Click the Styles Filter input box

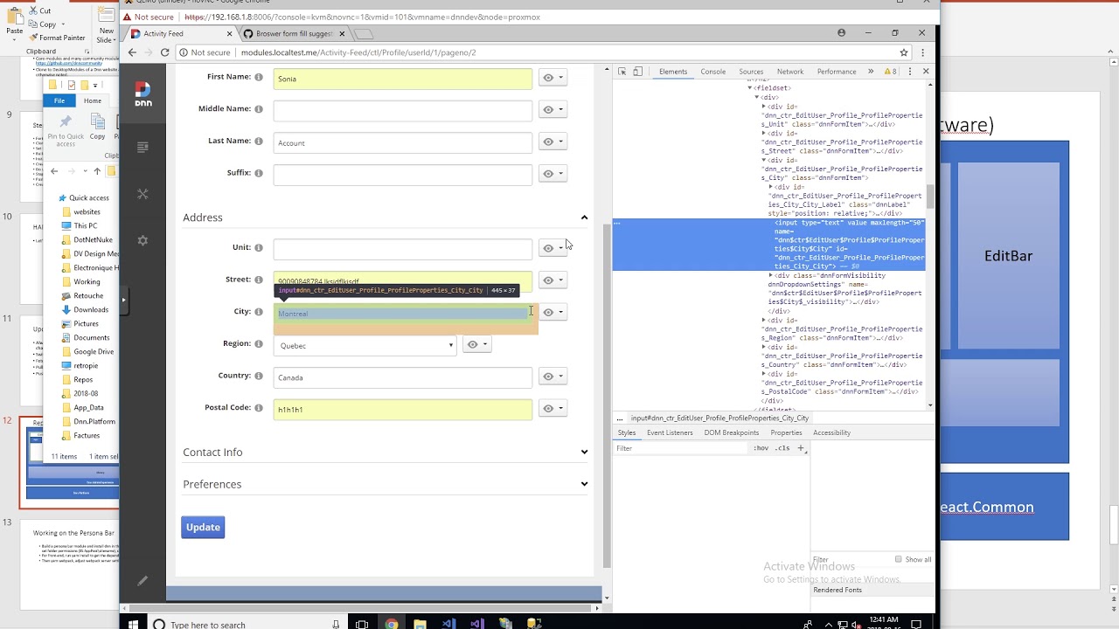tap(682, 448)
